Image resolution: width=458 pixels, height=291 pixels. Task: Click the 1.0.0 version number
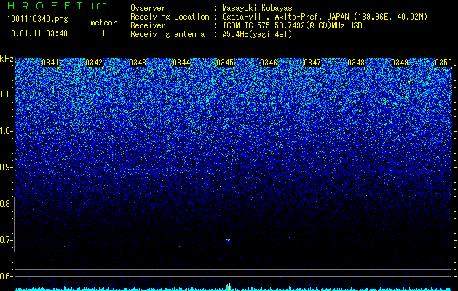(99, 7)
